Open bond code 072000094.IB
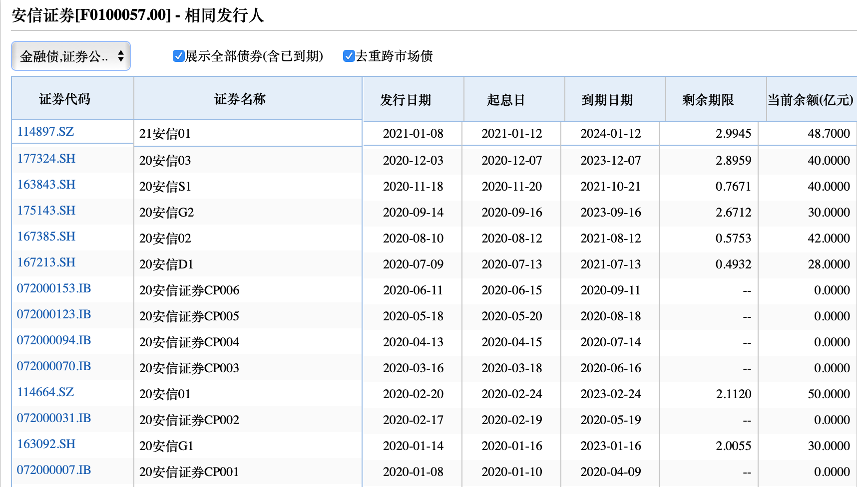857x487 pixels. tap(54, 340)
